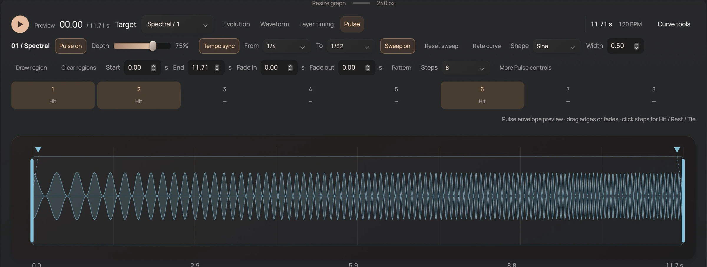Disable the Sweep on toggle
Screen dimensions: 707x267
pos(397,46)
